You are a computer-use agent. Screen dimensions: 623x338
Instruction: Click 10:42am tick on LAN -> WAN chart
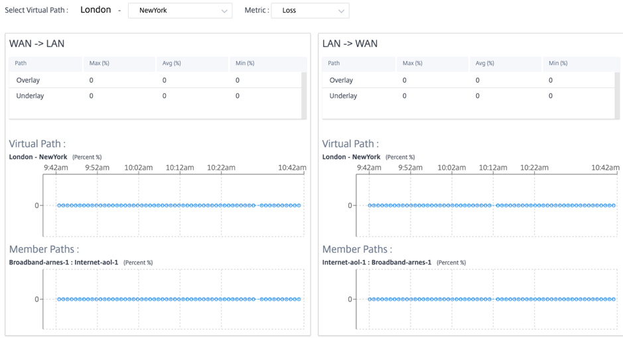coord(606,168)
